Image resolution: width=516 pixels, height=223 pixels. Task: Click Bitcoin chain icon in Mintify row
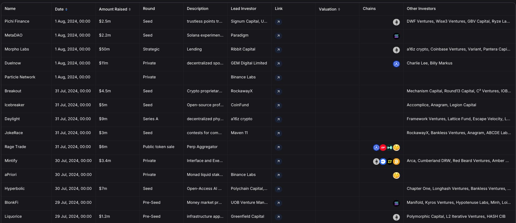(x=396, y=161)
